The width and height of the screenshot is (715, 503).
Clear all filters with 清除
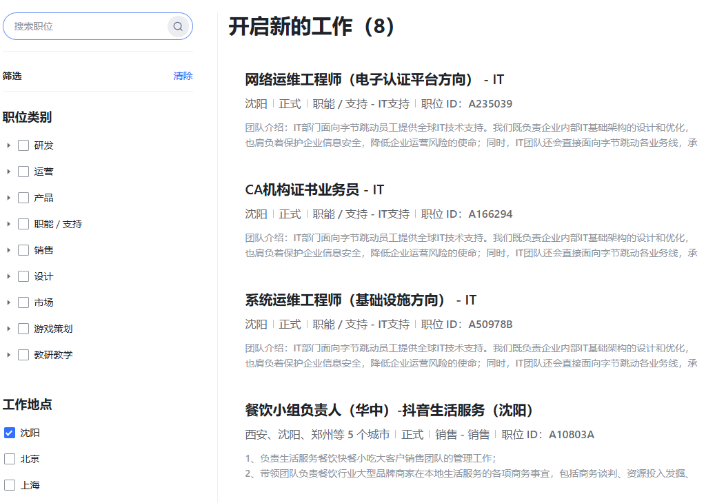click(183, 76)
